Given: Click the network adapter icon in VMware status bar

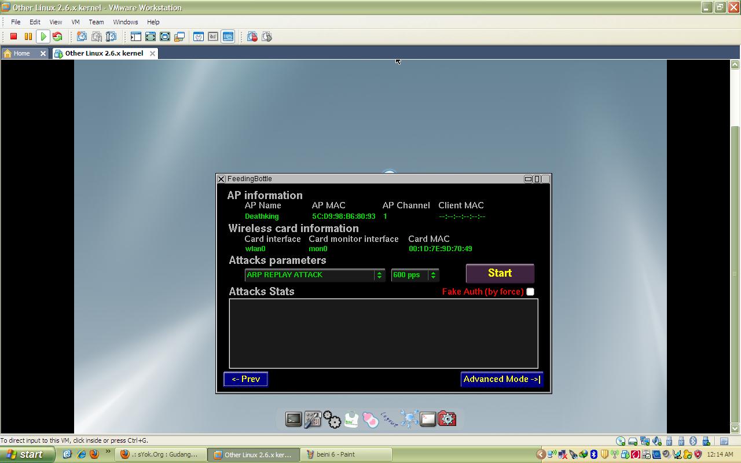Looking at the screenshot, I should [x=645, y=441].
